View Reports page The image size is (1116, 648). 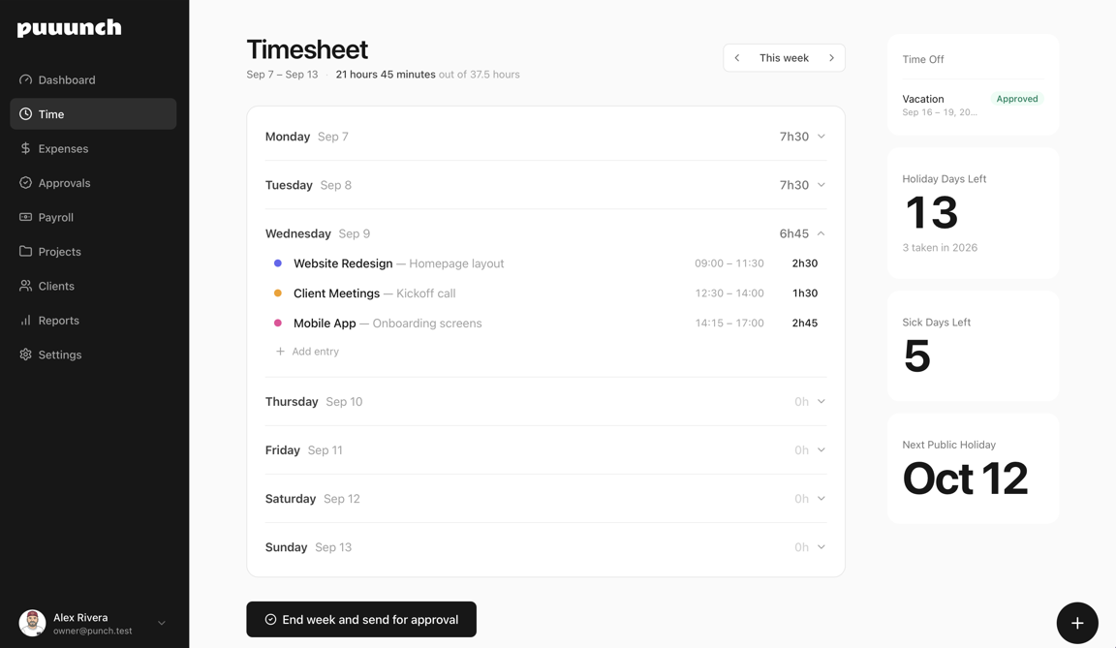[x=93, y=320]
